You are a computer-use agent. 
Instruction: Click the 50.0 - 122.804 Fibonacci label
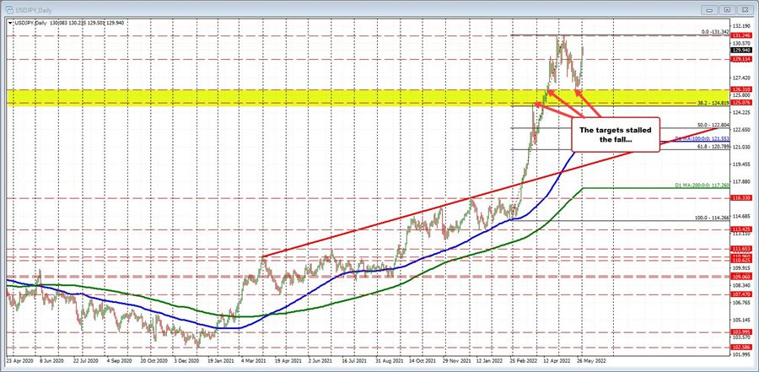click(713, 125)
